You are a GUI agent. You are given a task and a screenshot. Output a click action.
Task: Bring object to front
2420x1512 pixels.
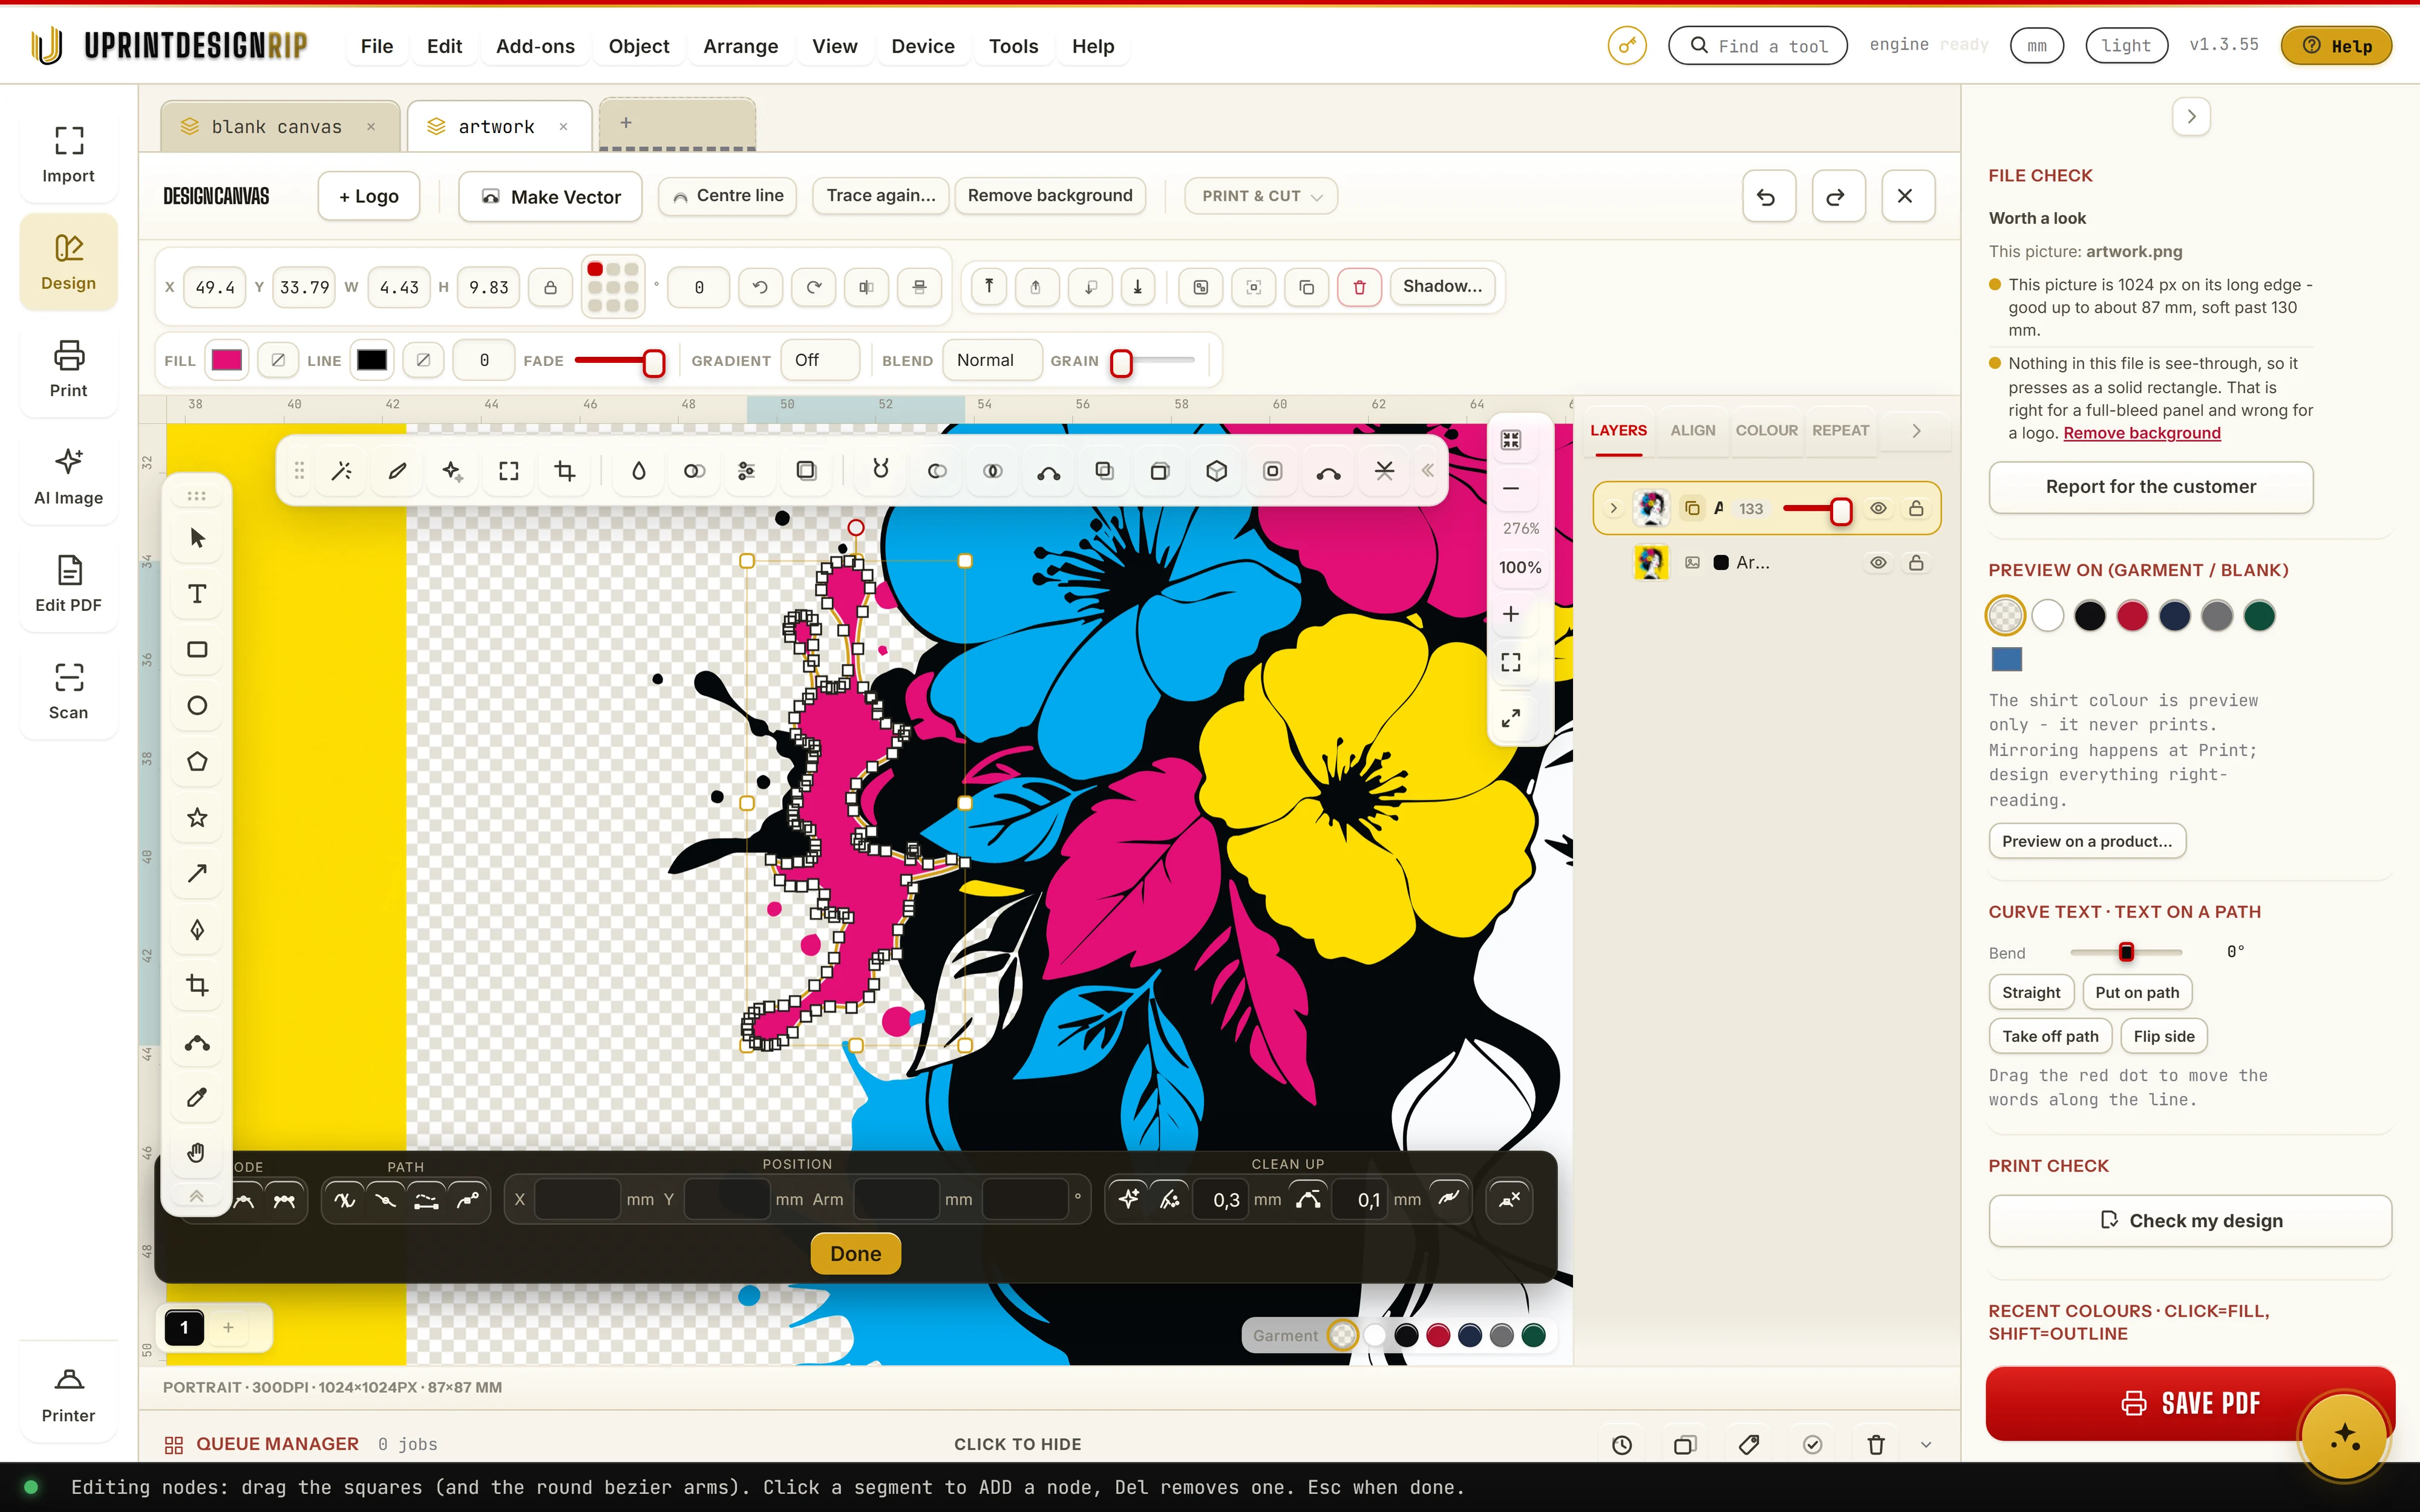(x=988, y=287)
